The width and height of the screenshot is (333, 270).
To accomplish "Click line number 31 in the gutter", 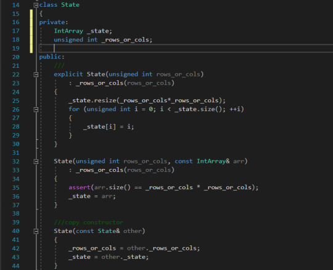I will coord(15,153).
